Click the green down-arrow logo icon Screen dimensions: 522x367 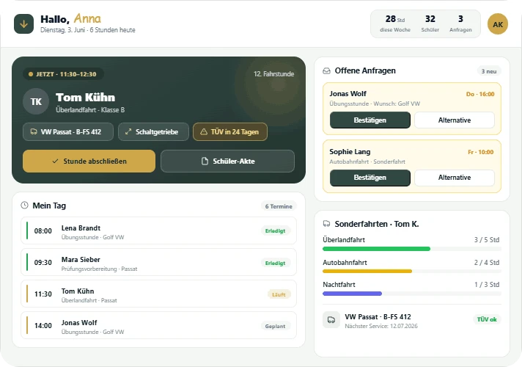(23, 24)
